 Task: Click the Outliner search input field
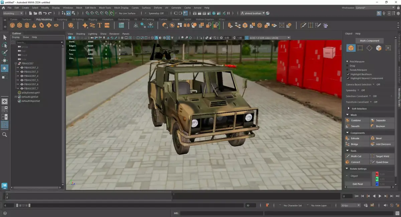tap(37, 42)
